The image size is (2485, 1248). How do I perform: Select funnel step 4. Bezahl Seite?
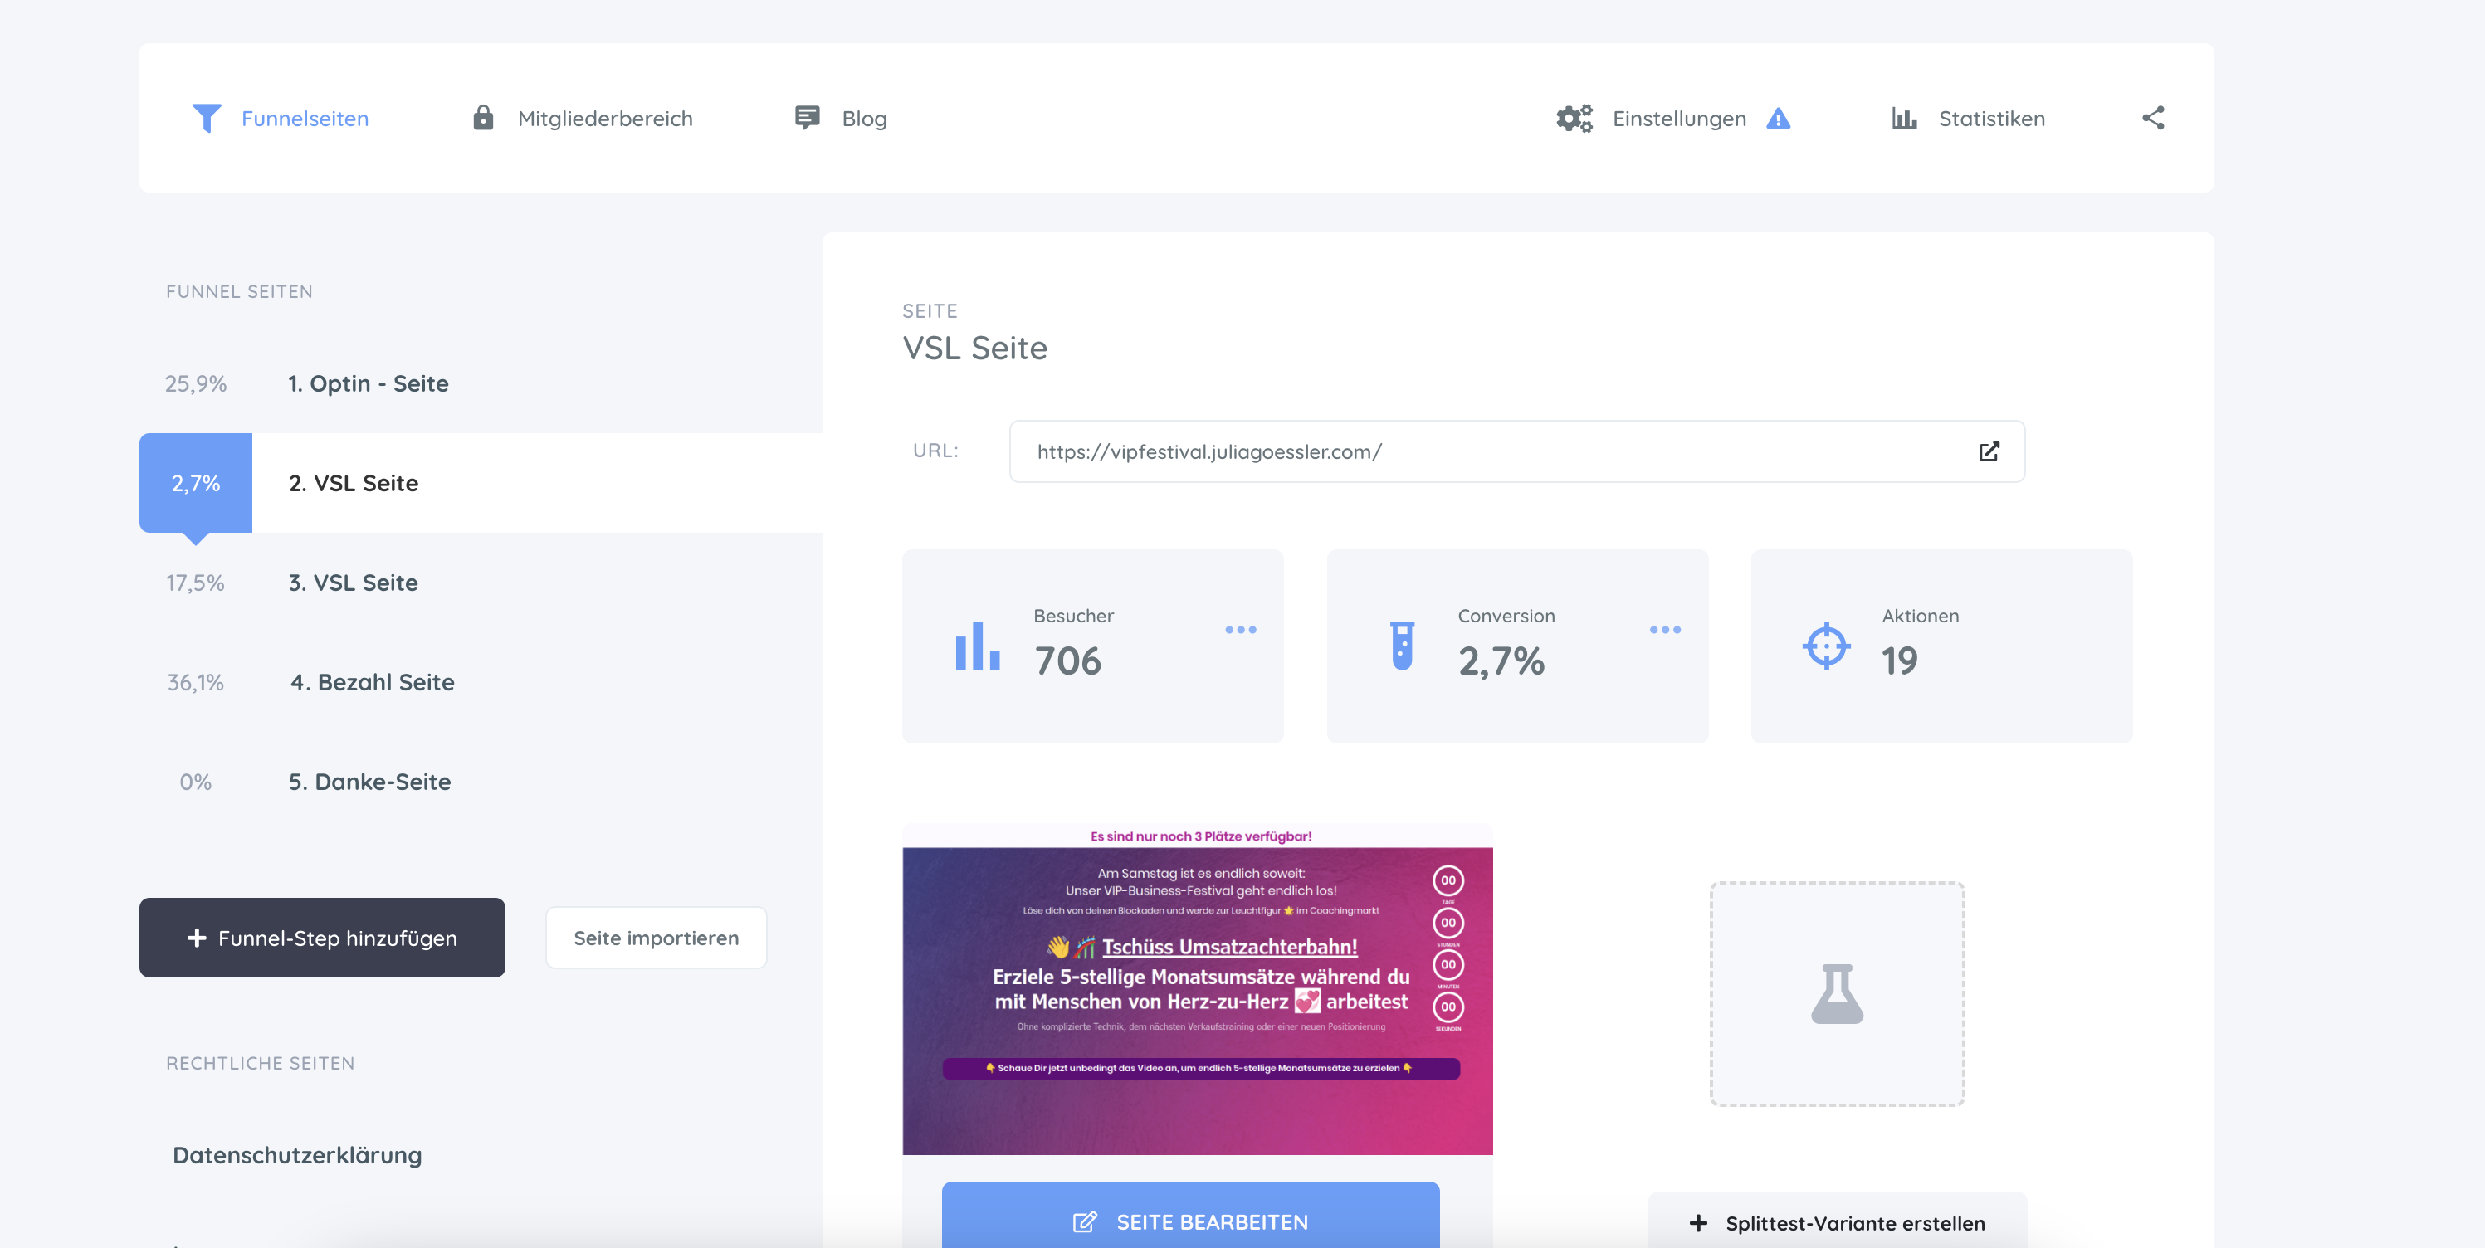(481, 682)
